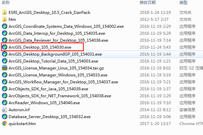Click the Chrome icon of quickstart.htm
This screenshot has width=203, height=135.
(x=5, y=124)
